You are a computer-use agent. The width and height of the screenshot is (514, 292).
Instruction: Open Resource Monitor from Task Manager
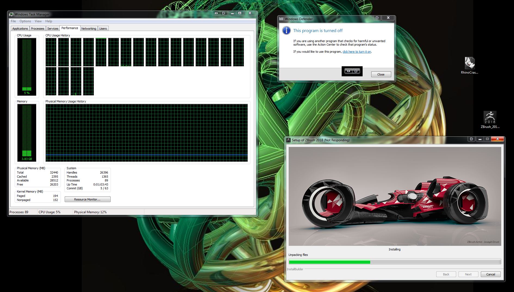[88, 199]
